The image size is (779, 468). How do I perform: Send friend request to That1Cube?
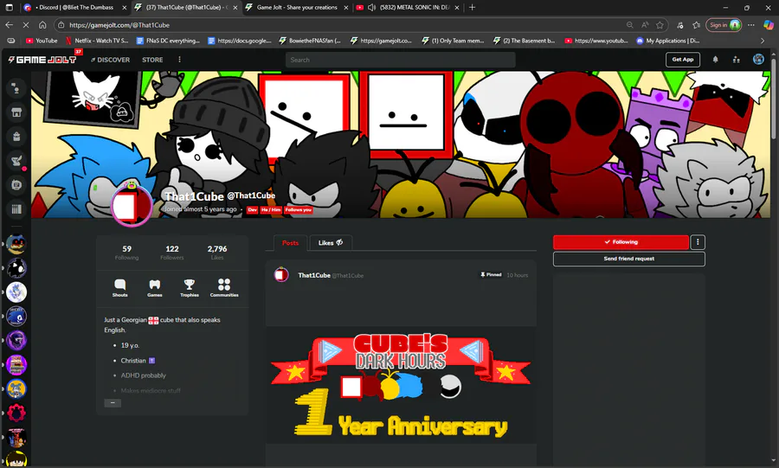tap(629, 259)
